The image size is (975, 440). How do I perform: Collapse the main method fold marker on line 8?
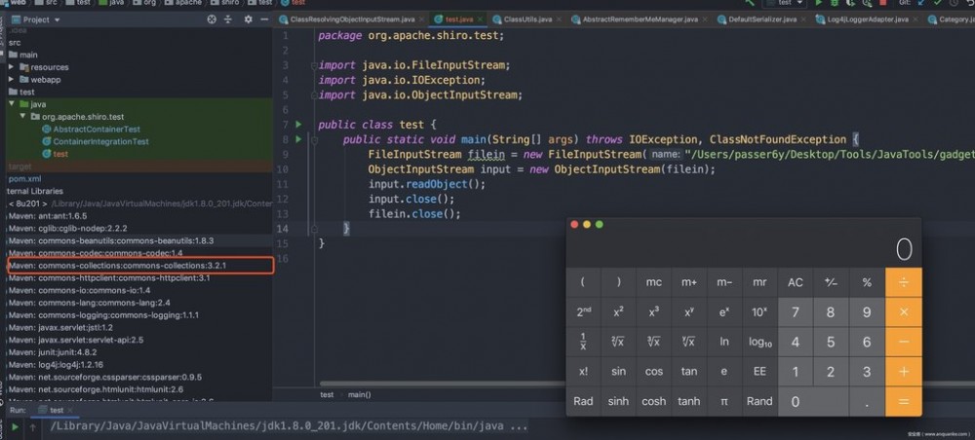coord(315,139)
